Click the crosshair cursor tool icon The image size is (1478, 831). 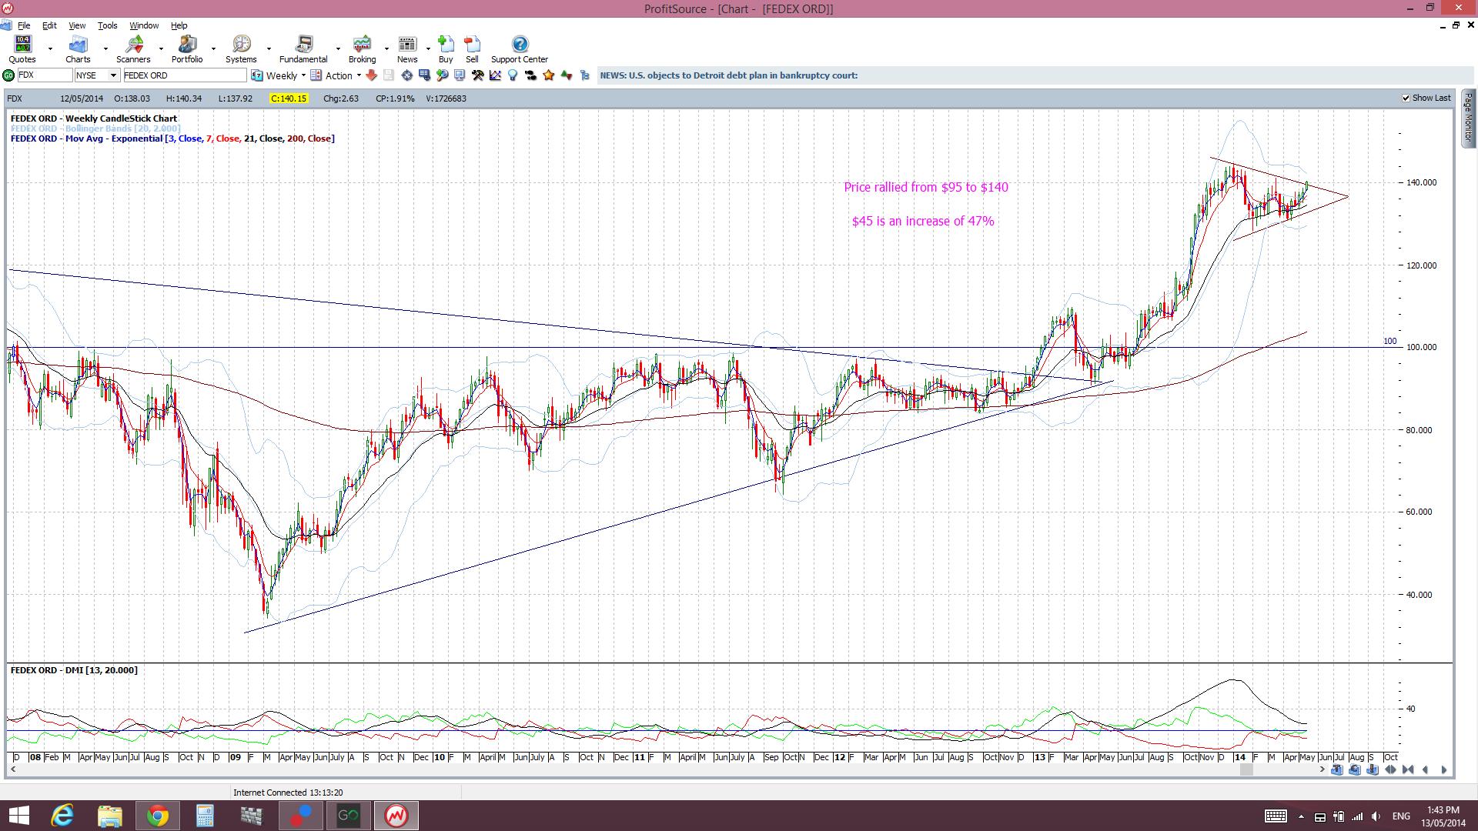tap(406, 75)
